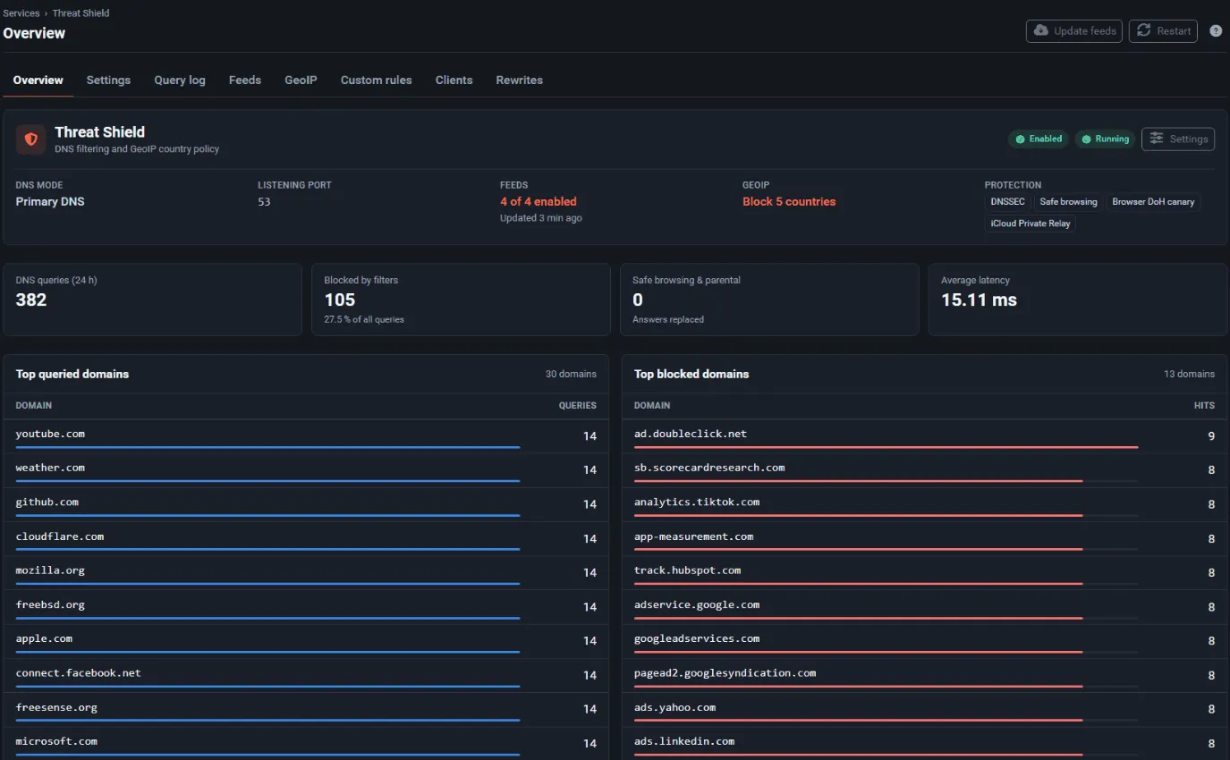Viewport: 1230px width, 760px height.
Task: Click the help question mark icon
Action: [1216, 30]
